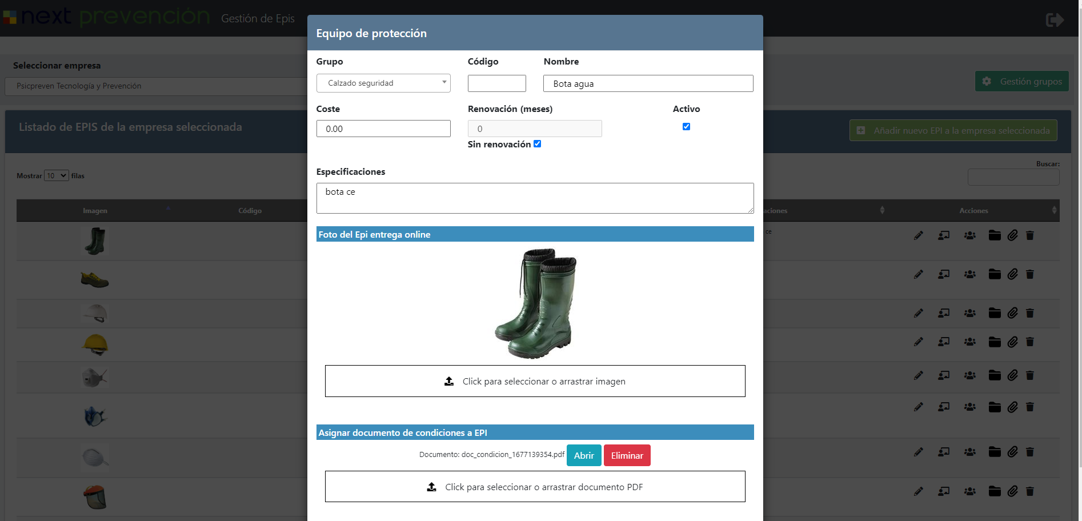
Task: Uncheck the Sin renovación checkbox
Action: pyautogui.click(x=537, y=144)
